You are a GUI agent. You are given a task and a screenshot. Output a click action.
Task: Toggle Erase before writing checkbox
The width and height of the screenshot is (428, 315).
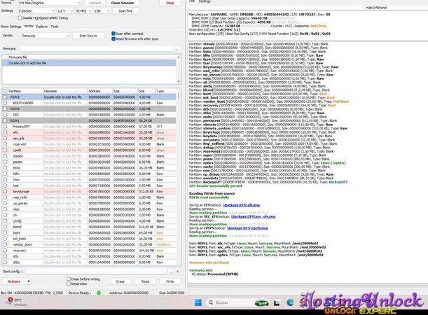pyautogui.click(x=69, y=279)
